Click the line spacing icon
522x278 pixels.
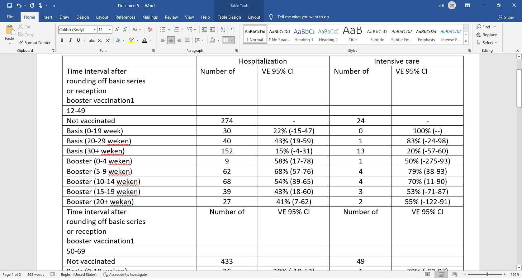[197, 40]
